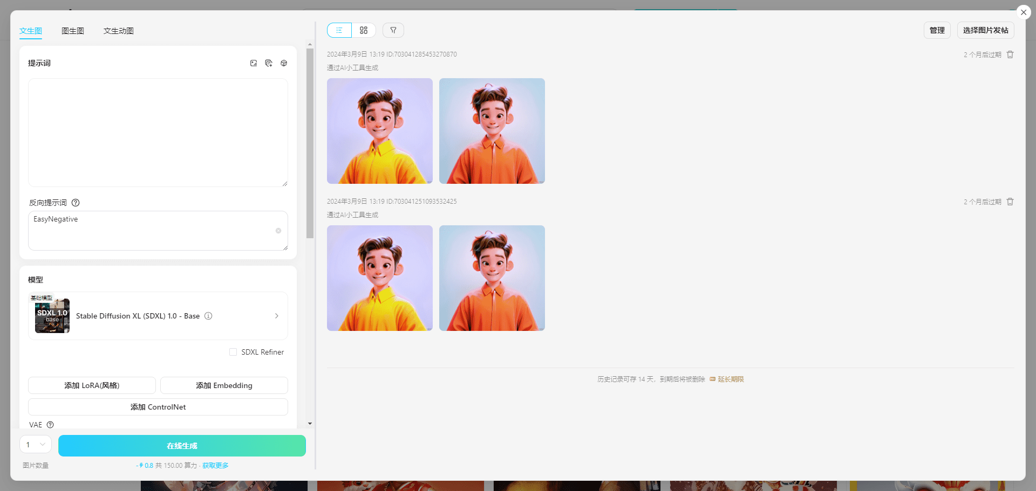Open the VAE help icon
The width and height of the screenshot is (1036, 491).
[50, 425]
